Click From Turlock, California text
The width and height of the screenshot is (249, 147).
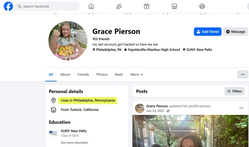(80, 110)
